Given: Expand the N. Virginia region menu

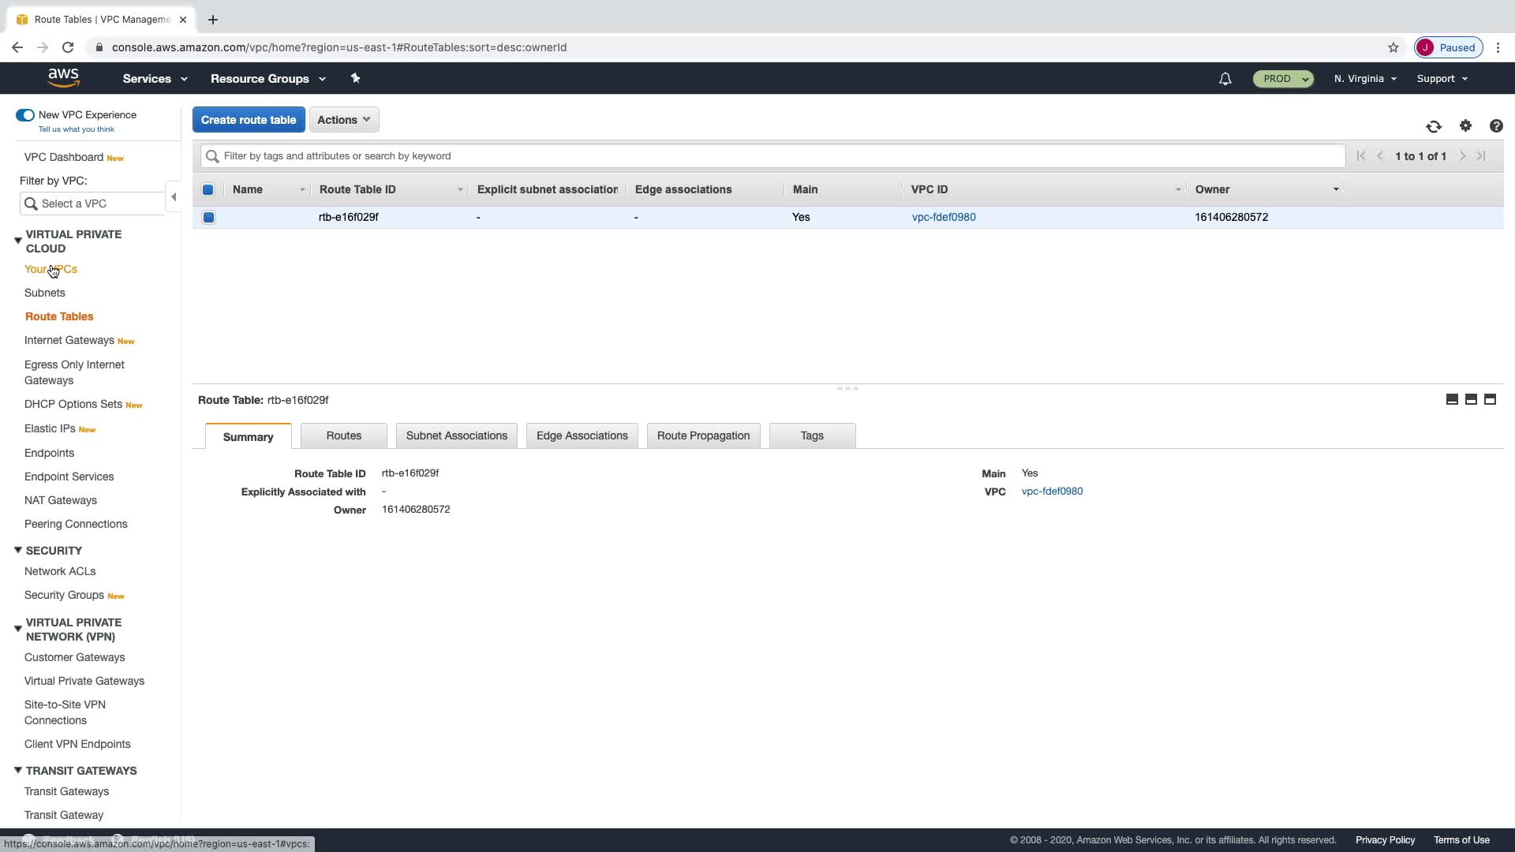Looking at the screenshot, I should coord(1365,79).
